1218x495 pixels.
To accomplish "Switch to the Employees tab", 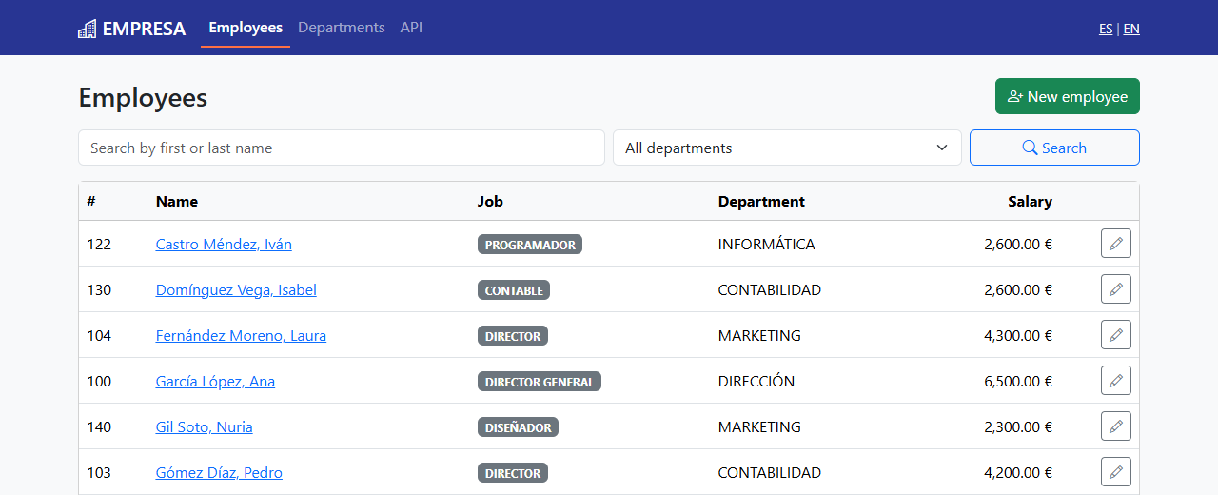I will click(x=246, y=28).
